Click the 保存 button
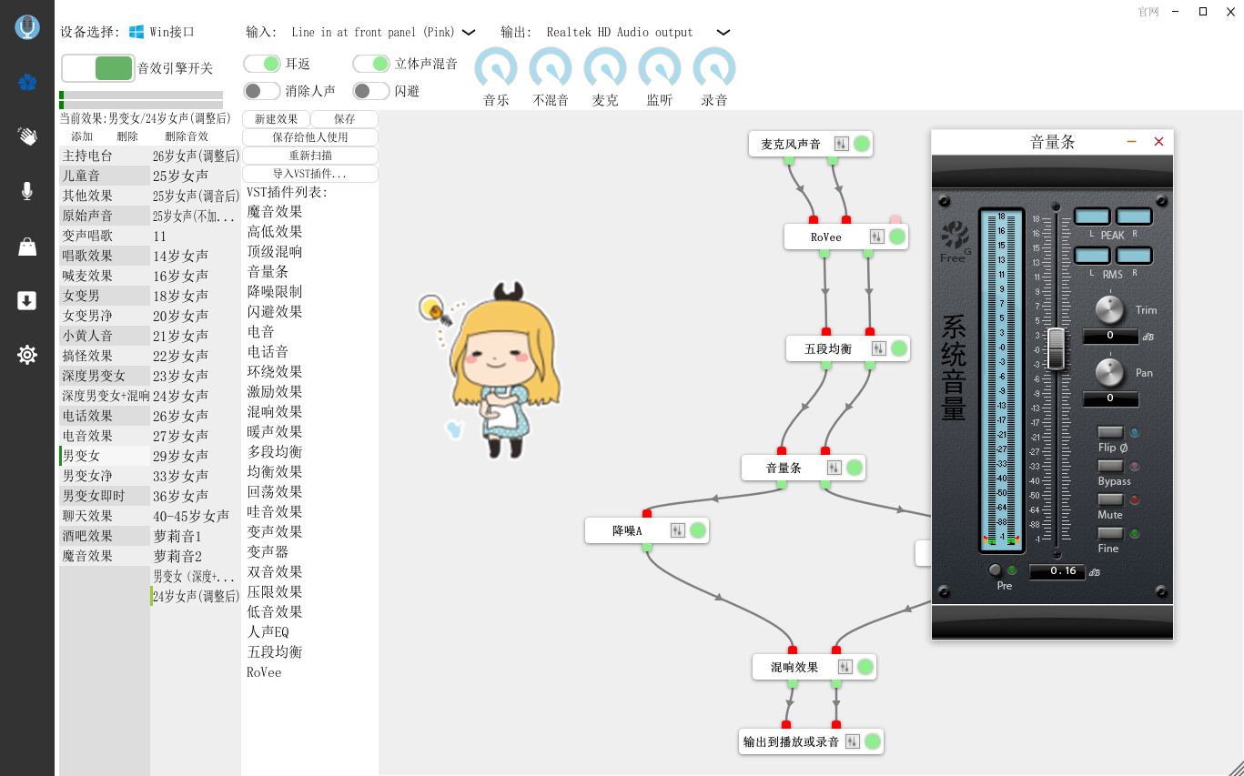The height and width of the screenshot is (776, 1244). point(345,119)
